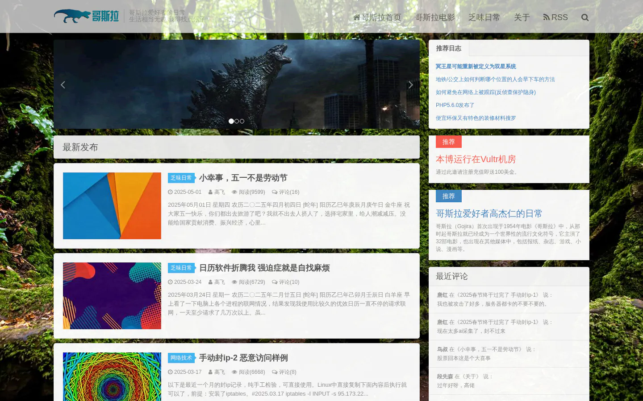This screenshot has width=643, height=401.
Task: Select second carousel dot indicator
Action: pos(237,121)
